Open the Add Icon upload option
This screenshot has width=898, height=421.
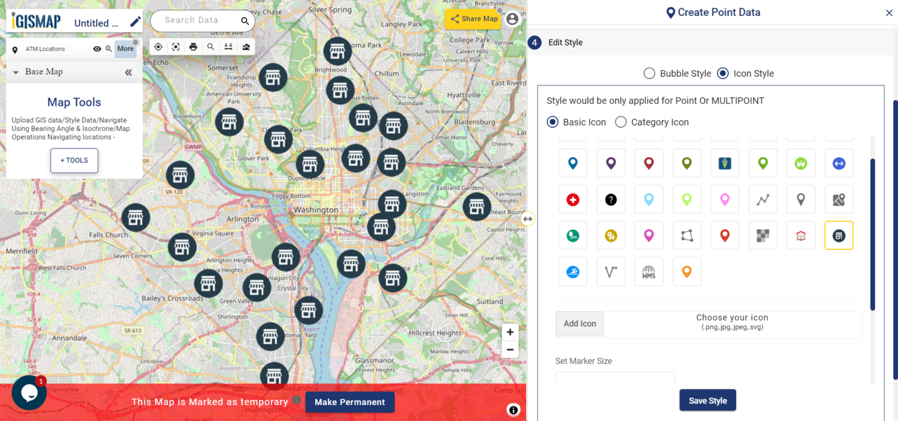click(579, 323)
